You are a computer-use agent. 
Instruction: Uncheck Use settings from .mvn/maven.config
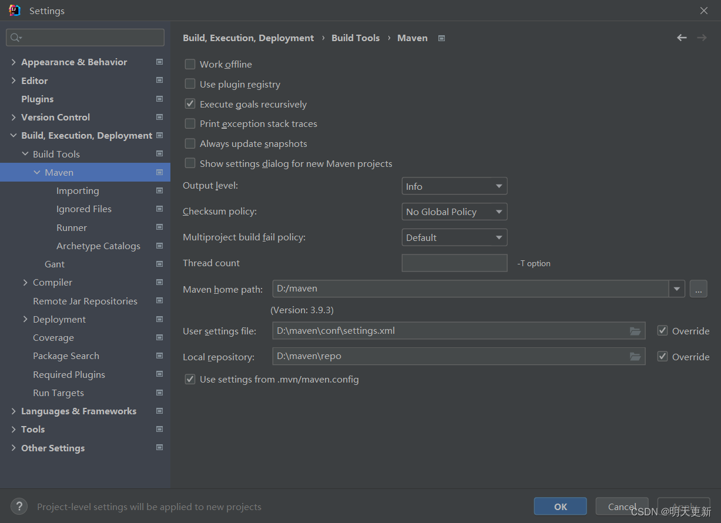pos(190,379)
